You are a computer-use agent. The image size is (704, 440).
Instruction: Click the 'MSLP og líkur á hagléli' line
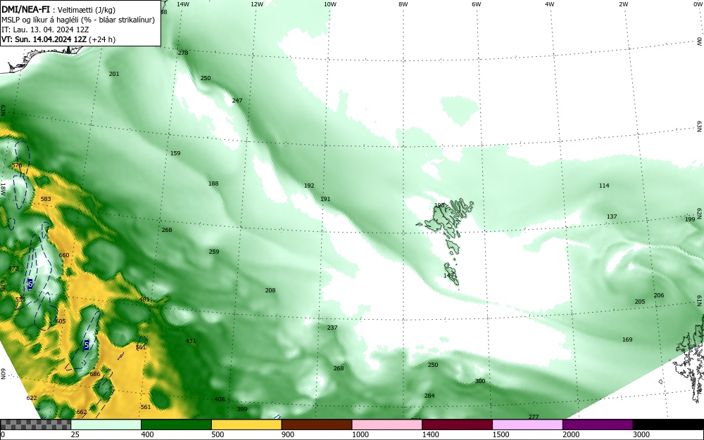78,20
